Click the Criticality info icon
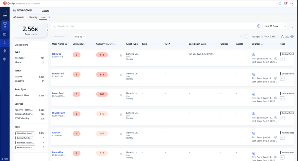The height and width of the screenshot is (161, 298). click(84, 44)
